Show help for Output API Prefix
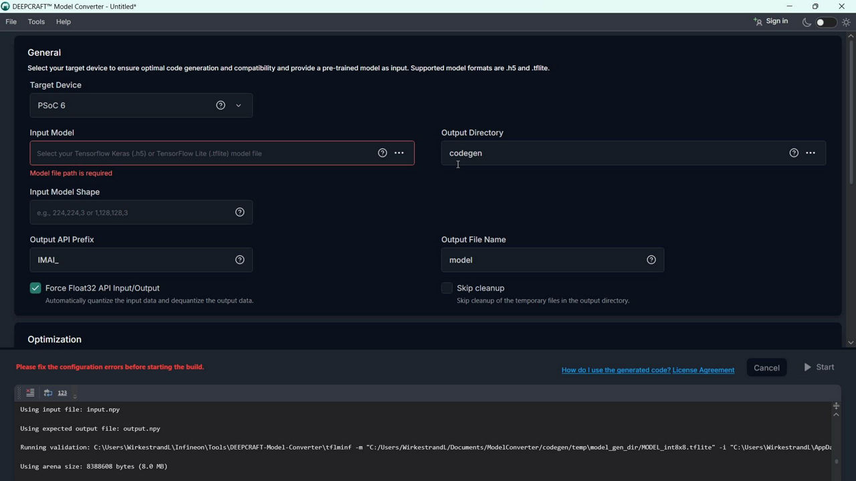The width and height of the screenshot is (856, 481). pos(239,260)
